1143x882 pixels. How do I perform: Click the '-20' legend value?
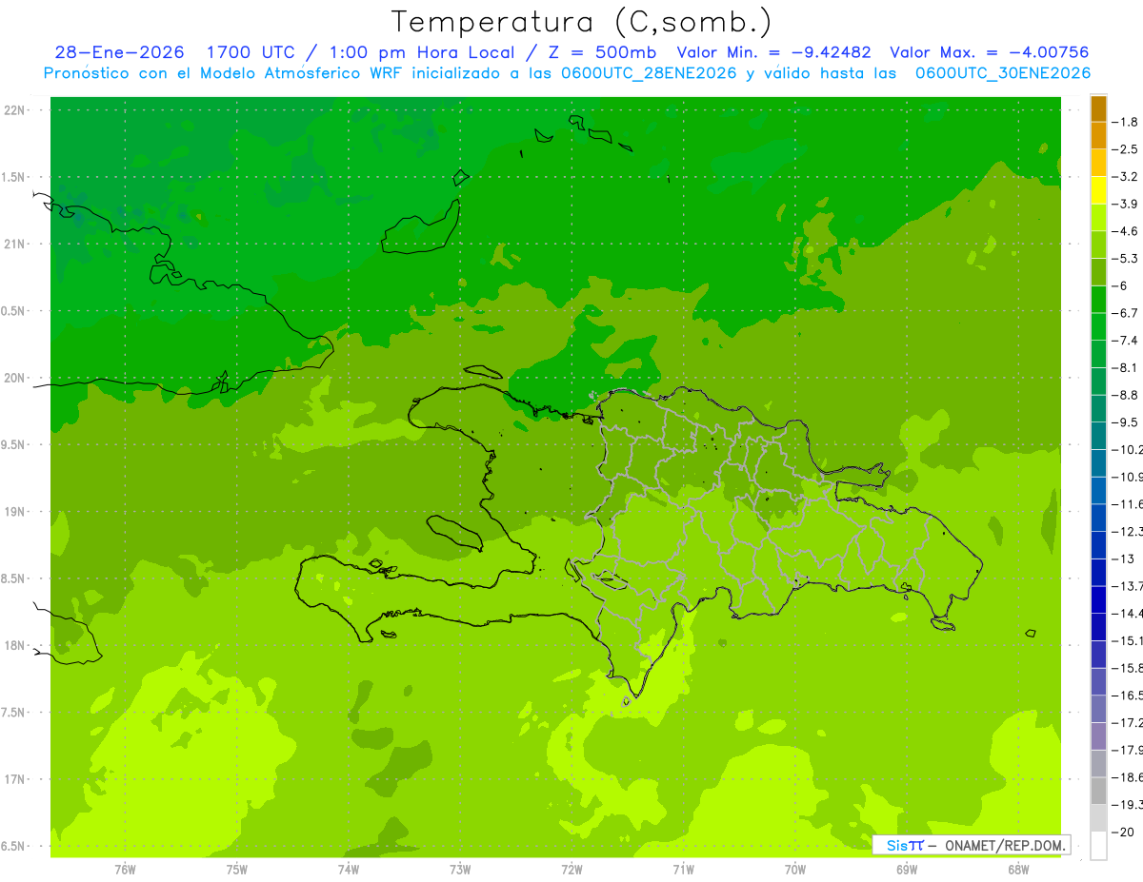click(1123, 833)
